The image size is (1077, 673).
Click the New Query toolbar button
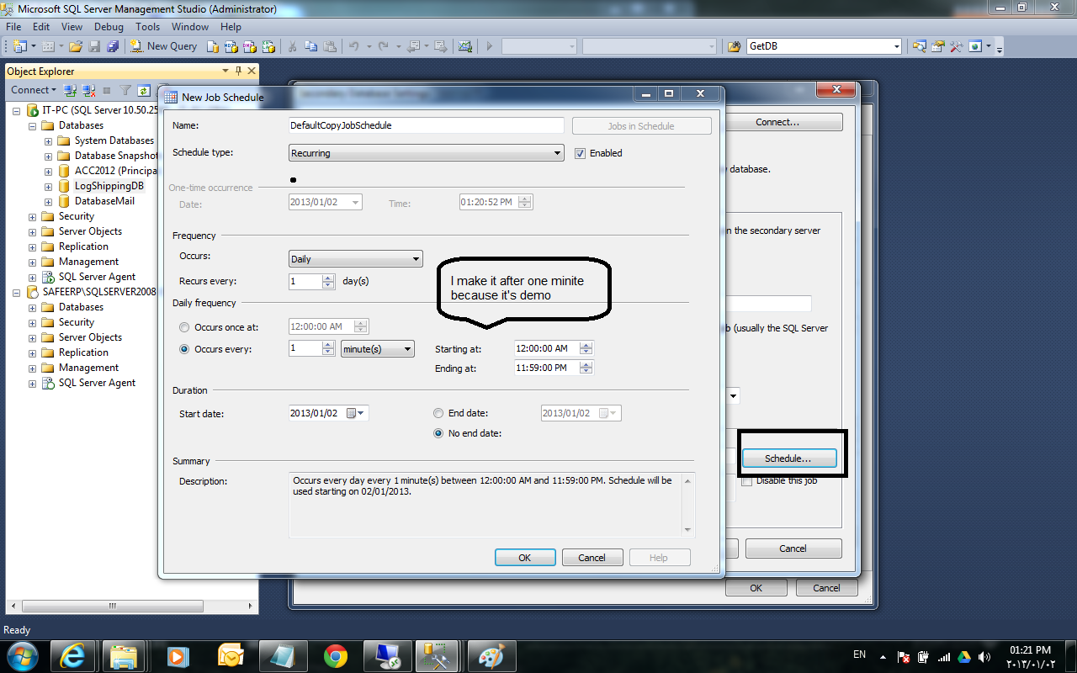click(x=164, y=46)
